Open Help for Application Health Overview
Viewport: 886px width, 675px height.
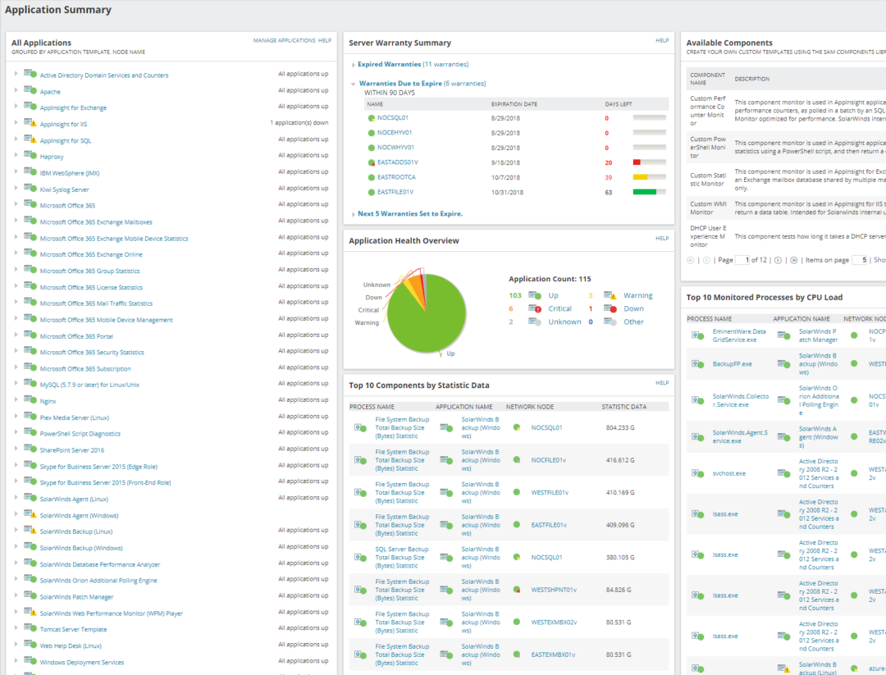click(x=662, y=239)
